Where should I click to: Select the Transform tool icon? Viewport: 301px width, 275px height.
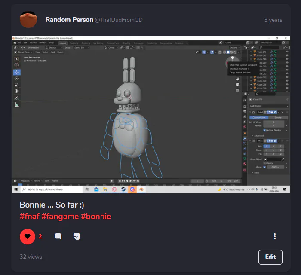point(17,91)
